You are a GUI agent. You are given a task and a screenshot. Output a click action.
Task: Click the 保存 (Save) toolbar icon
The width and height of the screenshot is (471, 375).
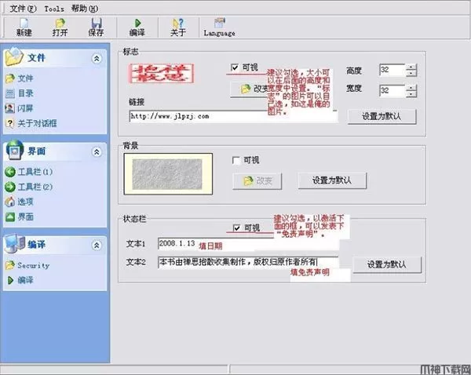[96, 27]
